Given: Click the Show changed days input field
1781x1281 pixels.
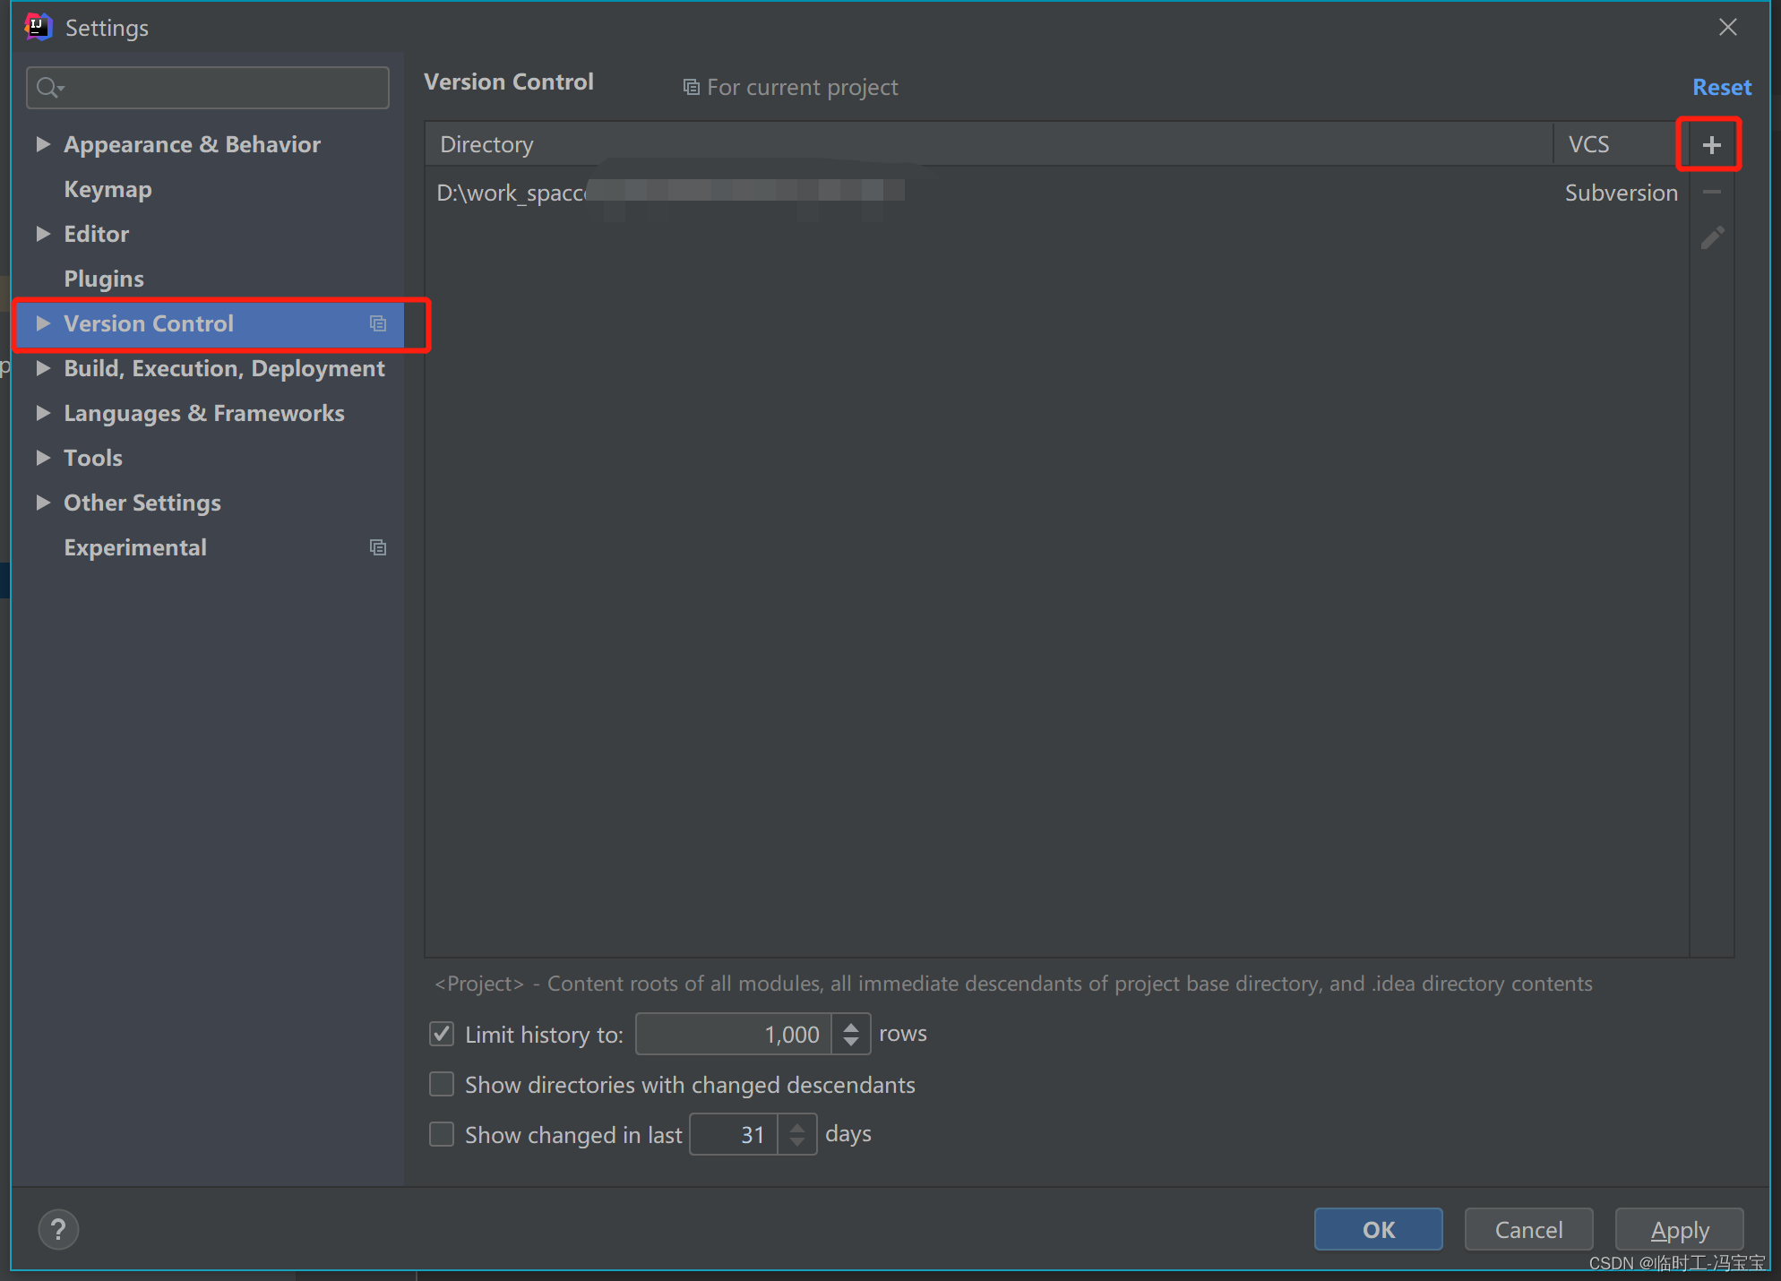Looking at the screenshot, I should tap(753, 1134).
